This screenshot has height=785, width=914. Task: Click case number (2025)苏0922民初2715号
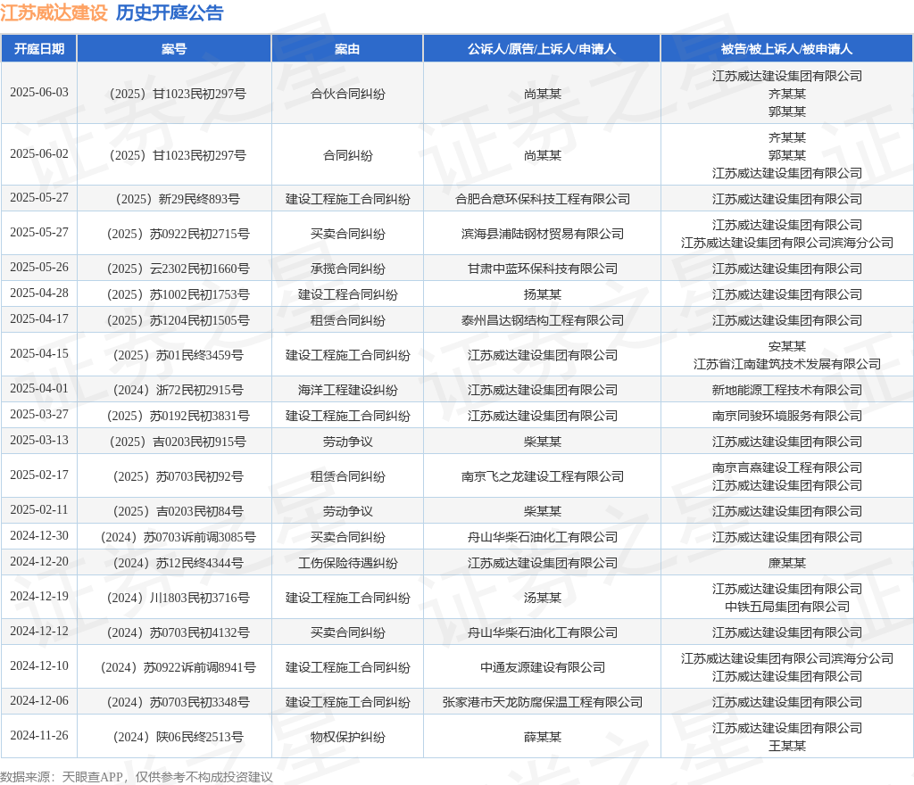(x=178, y=234)
